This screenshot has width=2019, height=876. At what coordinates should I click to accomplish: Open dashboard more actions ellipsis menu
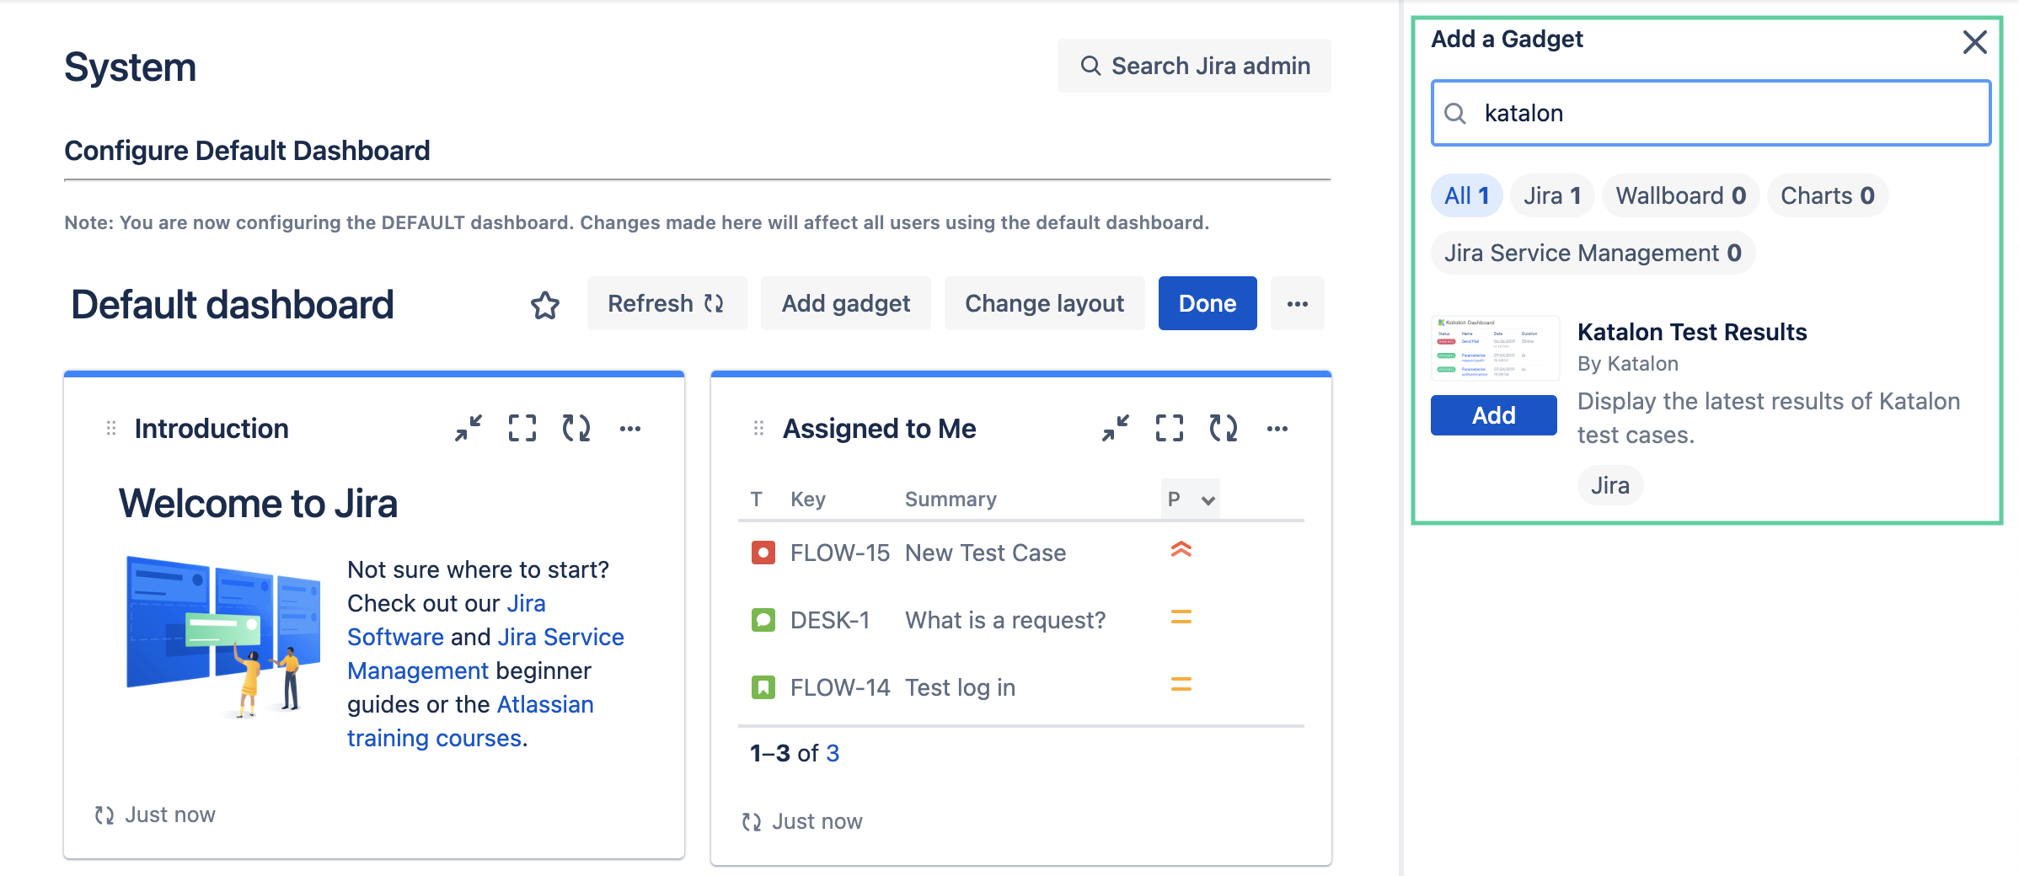[1297, 304]
